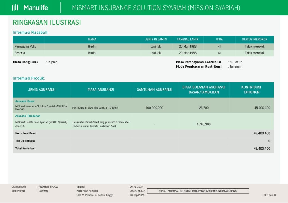Click 45.400.400 in the Kontribusi Dasar row
Screen dimensions: 288x203
click(262, 133)
